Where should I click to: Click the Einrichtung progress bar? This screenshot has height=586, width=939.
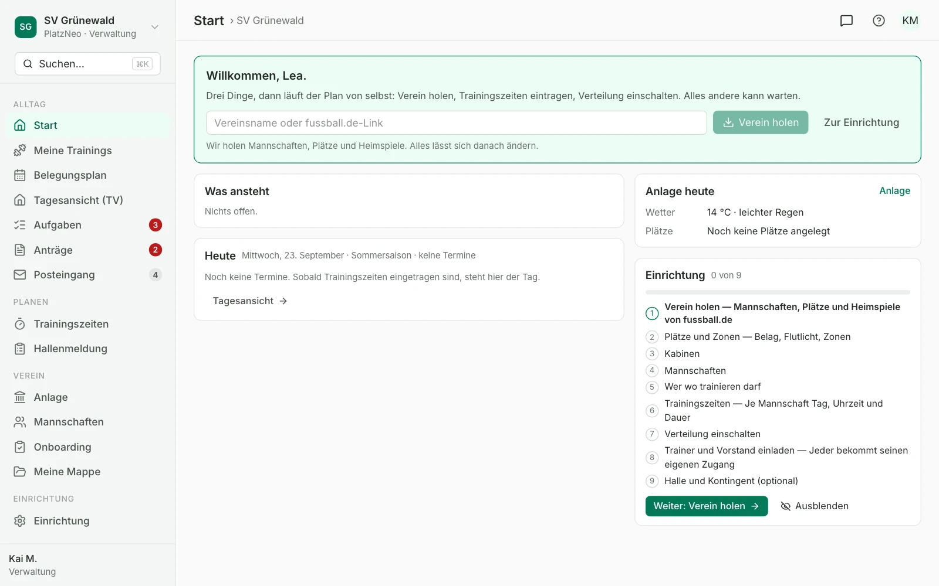(x=778, y=292)
